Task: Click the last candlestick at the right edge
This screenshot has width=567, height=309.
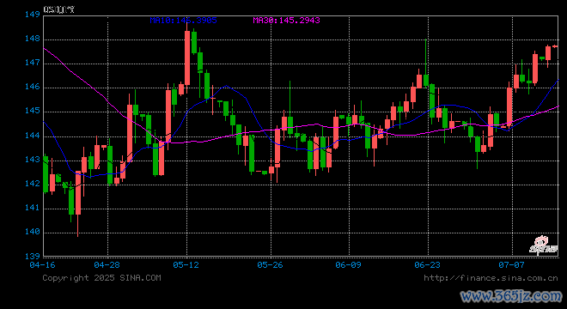Action: click(555, 46)
